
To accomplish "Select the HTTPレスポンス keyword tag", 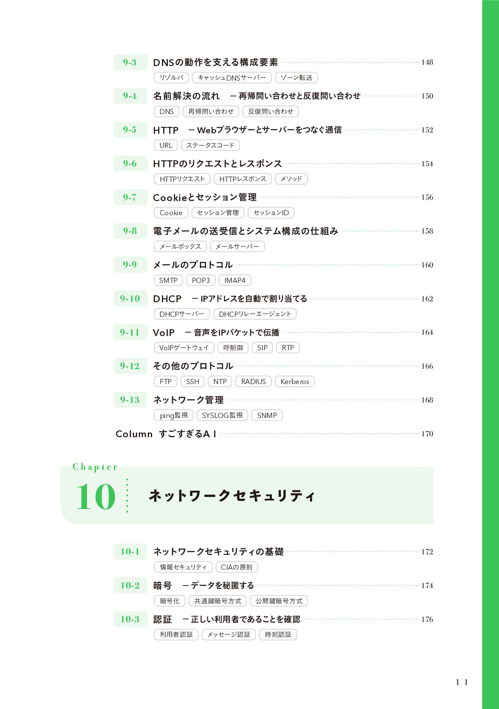I will tap(242, 179).
